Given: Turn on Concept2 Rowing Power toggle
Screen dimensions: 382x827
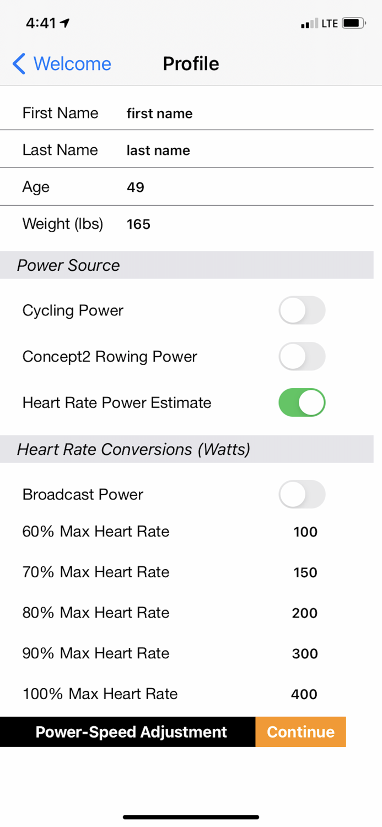Looking at the screenshot, I should (302, 357).
